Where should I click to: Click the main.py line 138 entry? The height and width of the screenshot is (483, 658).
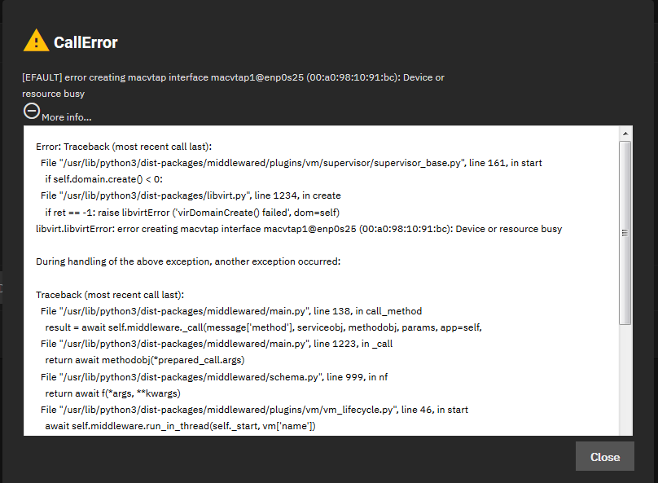pos(231,310)
